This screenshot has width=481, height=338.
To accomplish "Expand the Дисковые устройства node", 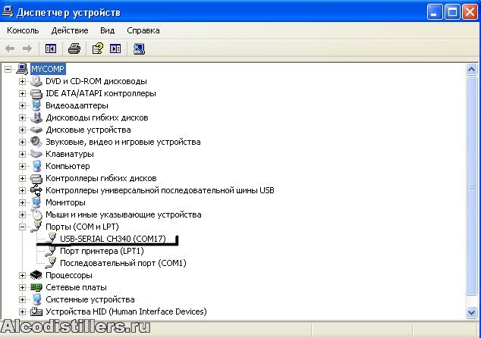I will click(22, 130).
